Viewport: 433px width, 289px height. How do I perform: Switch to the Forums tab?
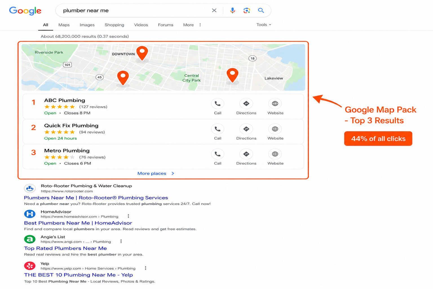point(165,25)
